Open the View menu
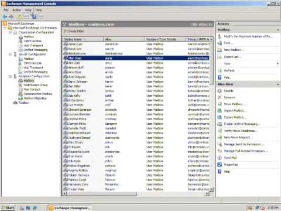Viewport: 281px width, 211px height. click(x=28, y=10)
